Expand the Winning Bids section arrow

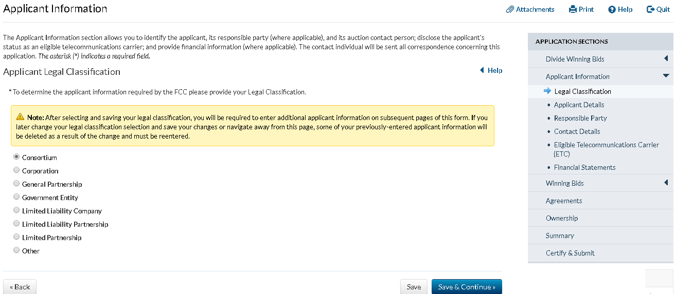pyautogui.click(x=666, y=183)
